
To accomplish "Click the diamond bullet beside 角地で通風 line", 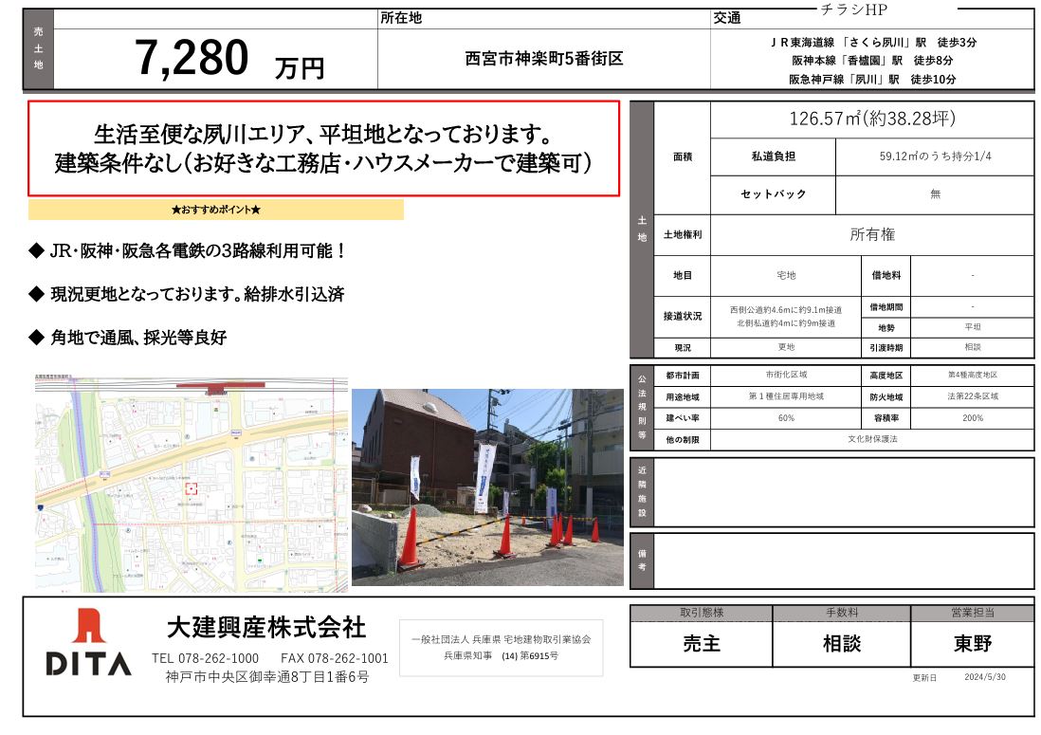I will 37,337.
